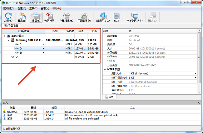Click the 标签 column header
203x133 pixels.
(55, 31)
